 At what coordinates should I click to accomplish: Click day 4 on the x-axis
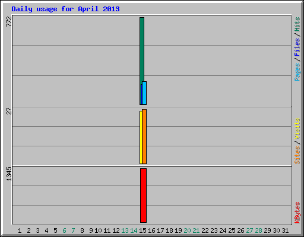pos(46,230)
